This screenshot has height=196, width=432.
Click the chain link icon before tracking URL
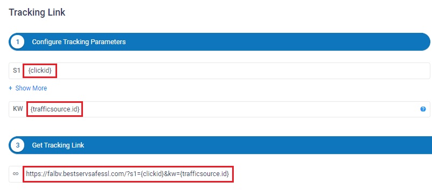16,174
